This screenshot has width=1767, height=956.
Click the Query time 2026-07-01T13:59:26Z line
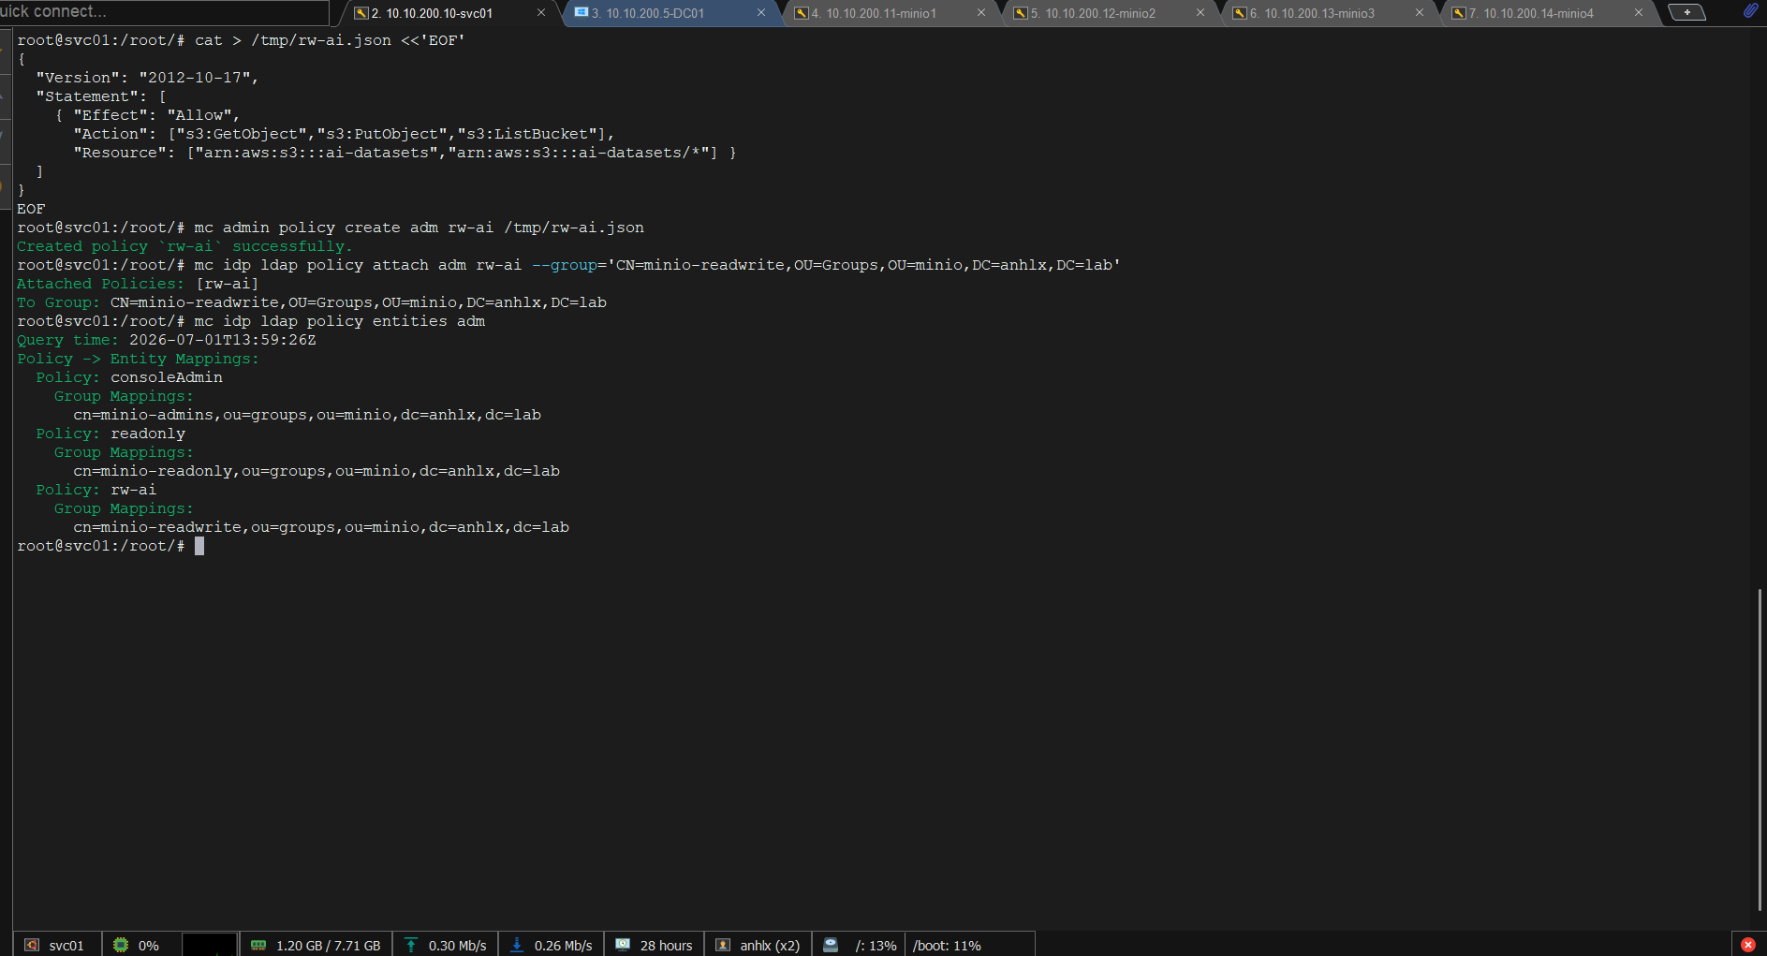pyautogui.click(x=167, y=340)
